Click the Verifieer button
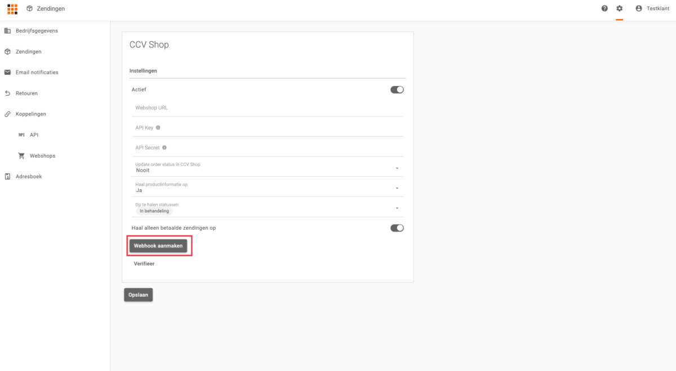 tap(144, 263)
